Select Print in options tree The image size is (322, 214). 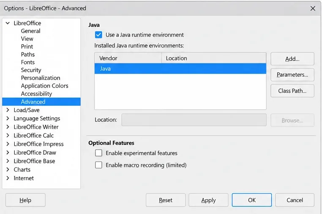tap(27, 47)
